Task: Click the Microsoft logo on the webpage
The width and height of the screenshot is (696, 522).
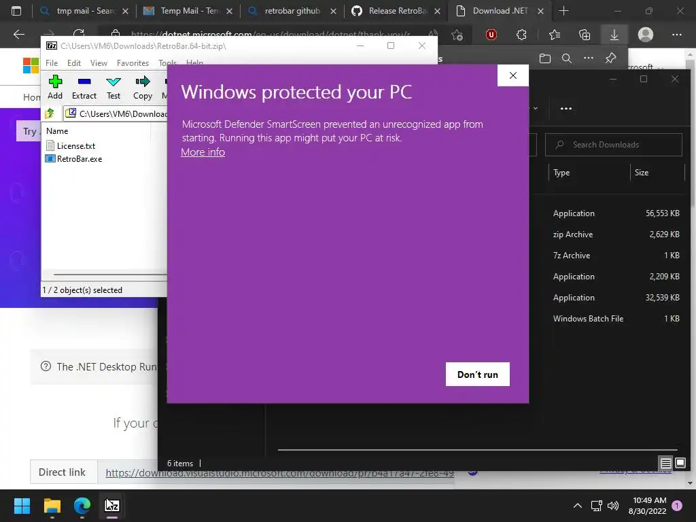Action: [31, 66]
